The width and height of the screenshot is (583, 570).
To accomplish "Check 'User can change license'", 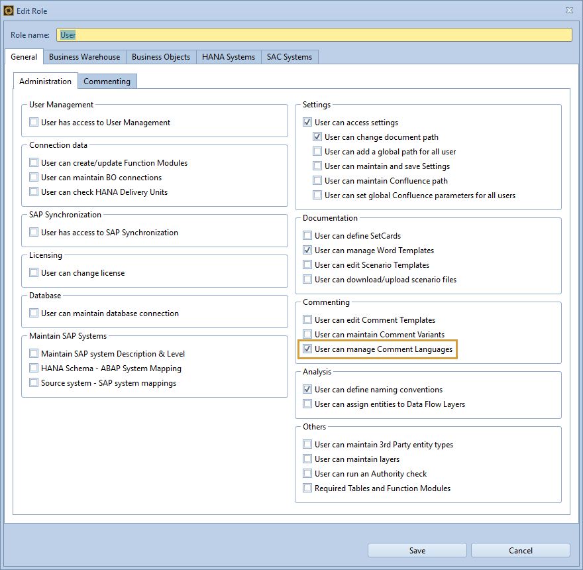I will click(x=34, y=272).
